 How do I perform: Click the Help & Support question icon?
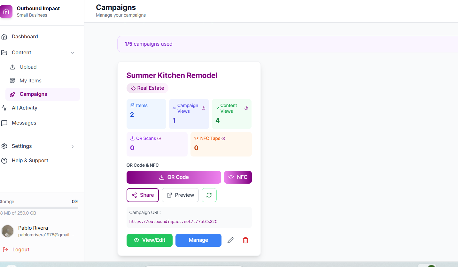(x=4, y=160)
